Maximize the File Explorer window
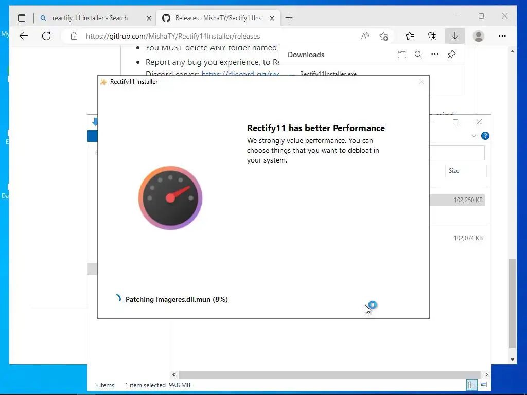The height and width of the screenshot is (395, 527). (455, 122)
